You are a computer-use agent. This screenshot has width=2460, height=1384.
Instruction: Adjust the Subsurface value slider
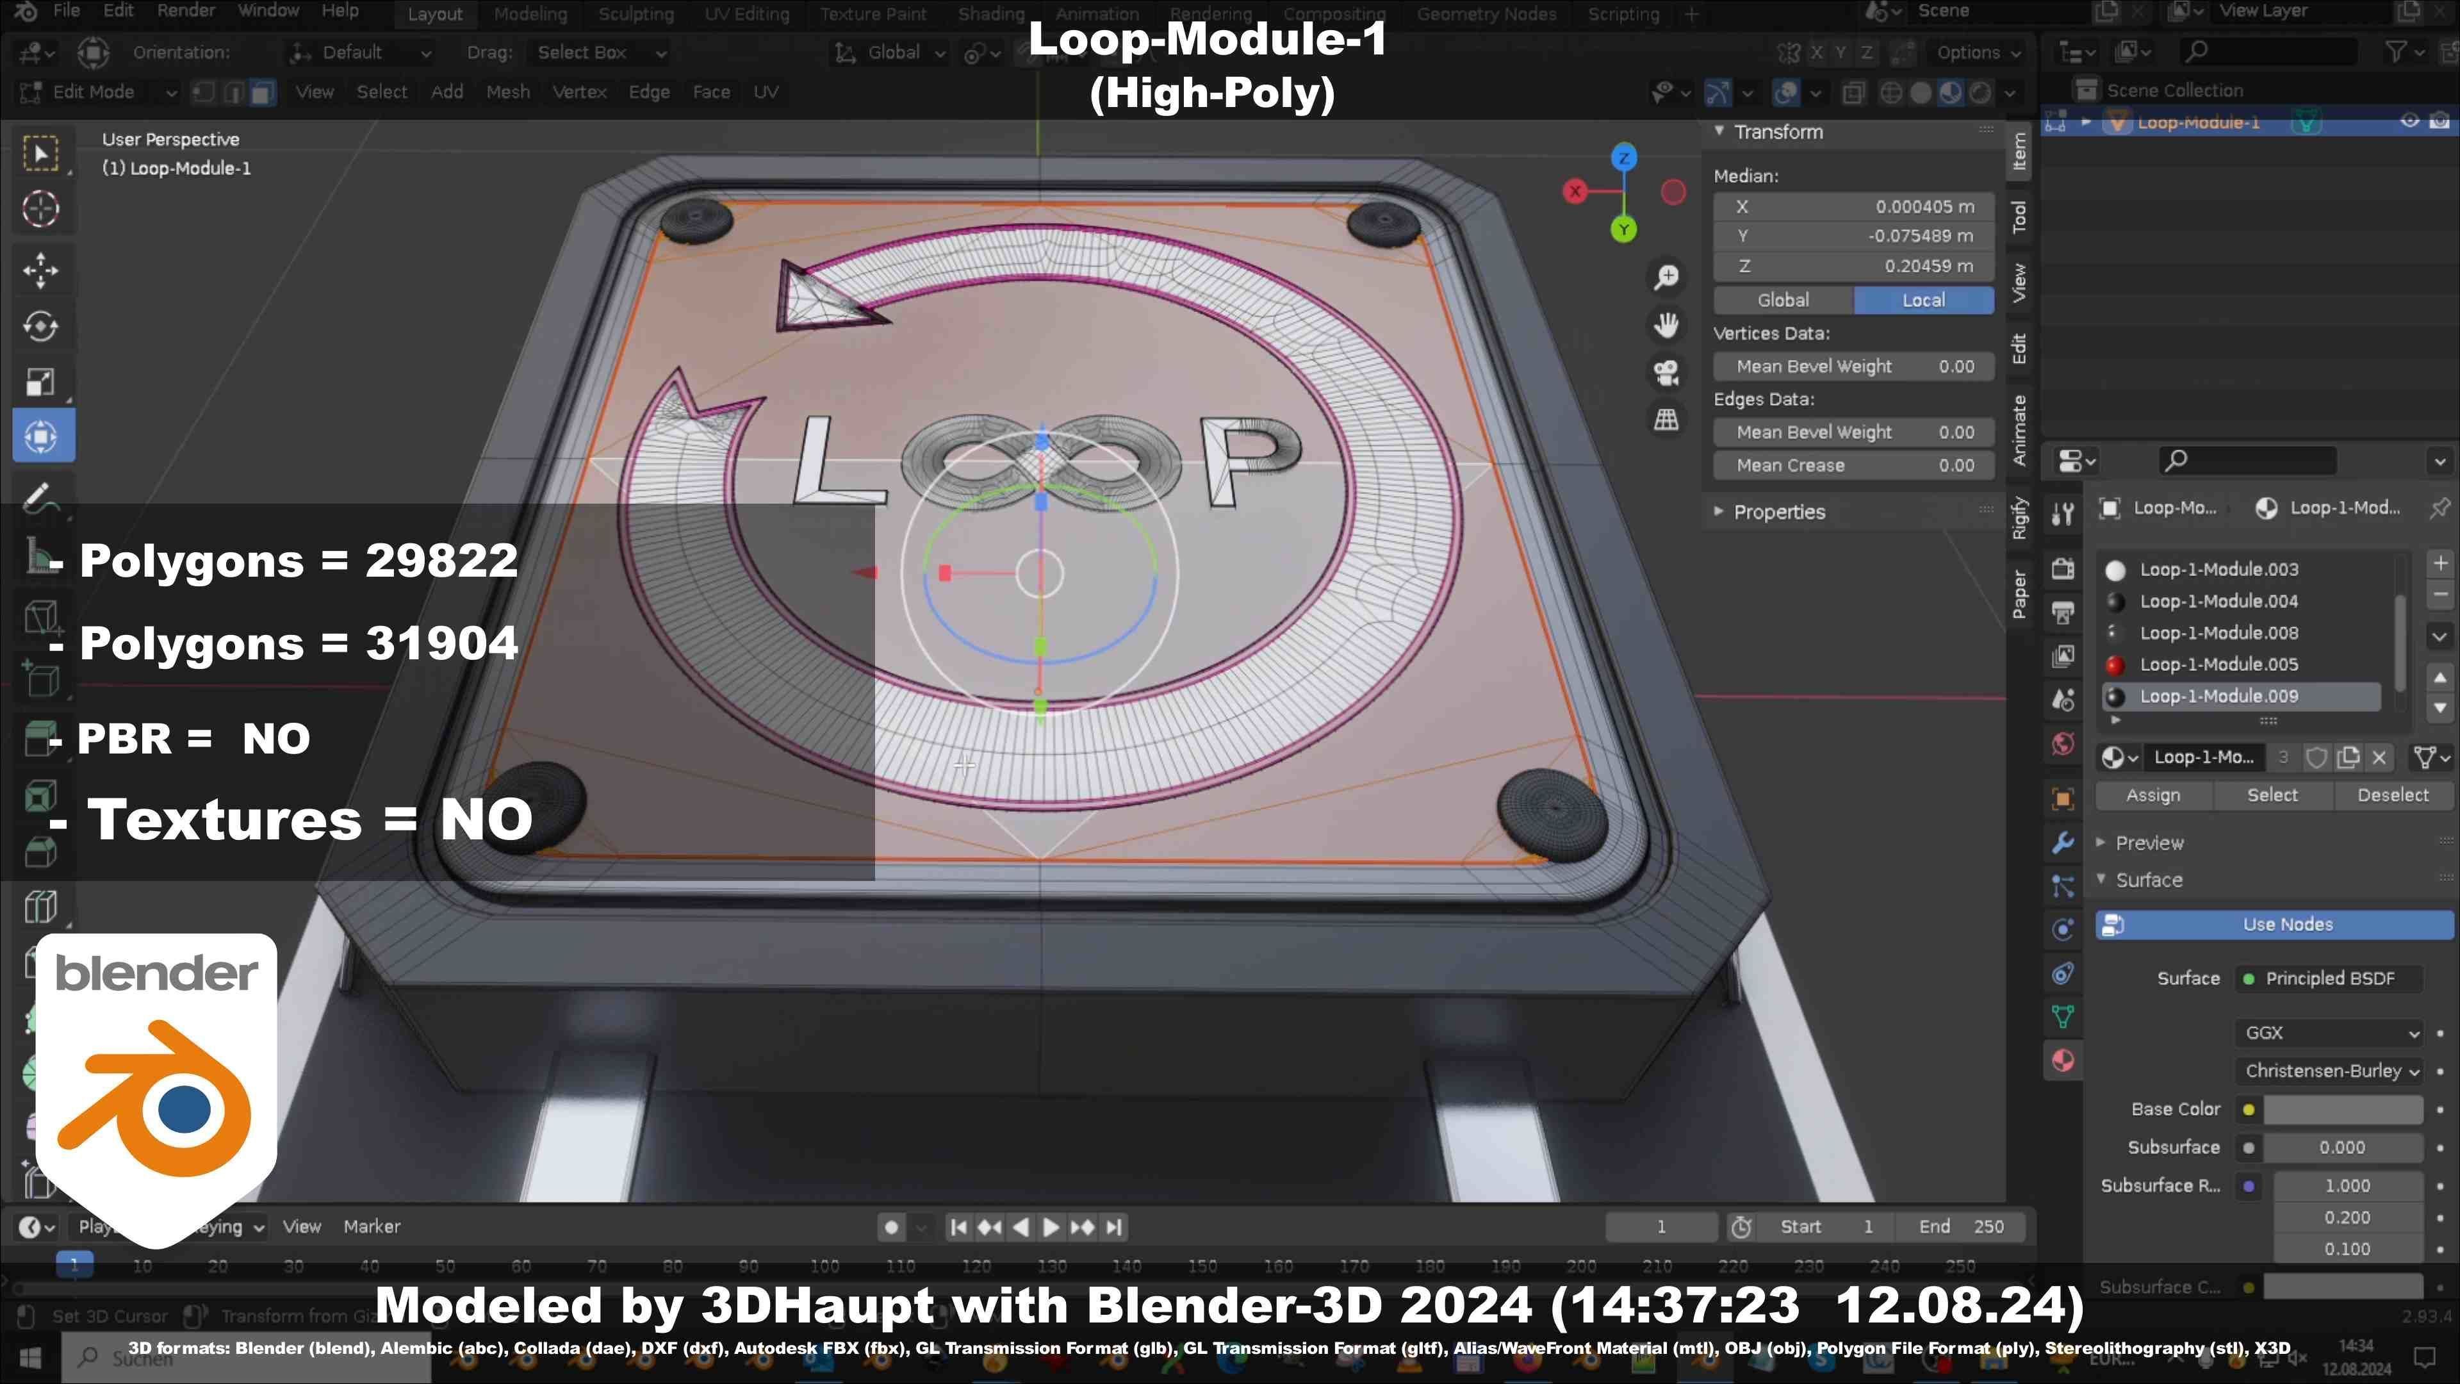tap(2343, 1147)
